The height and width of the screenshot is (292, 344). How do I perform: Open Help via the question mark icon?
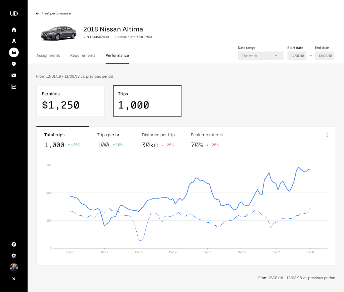(x=13, y=244)
